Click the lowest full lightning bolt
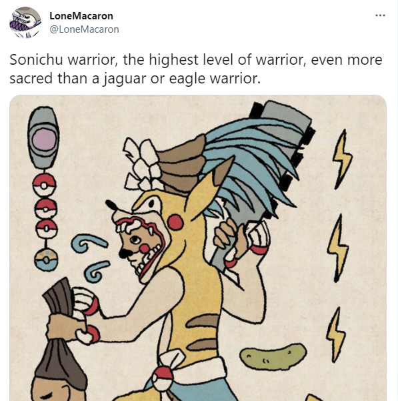The image size is (398, 401). pos(336,334)
